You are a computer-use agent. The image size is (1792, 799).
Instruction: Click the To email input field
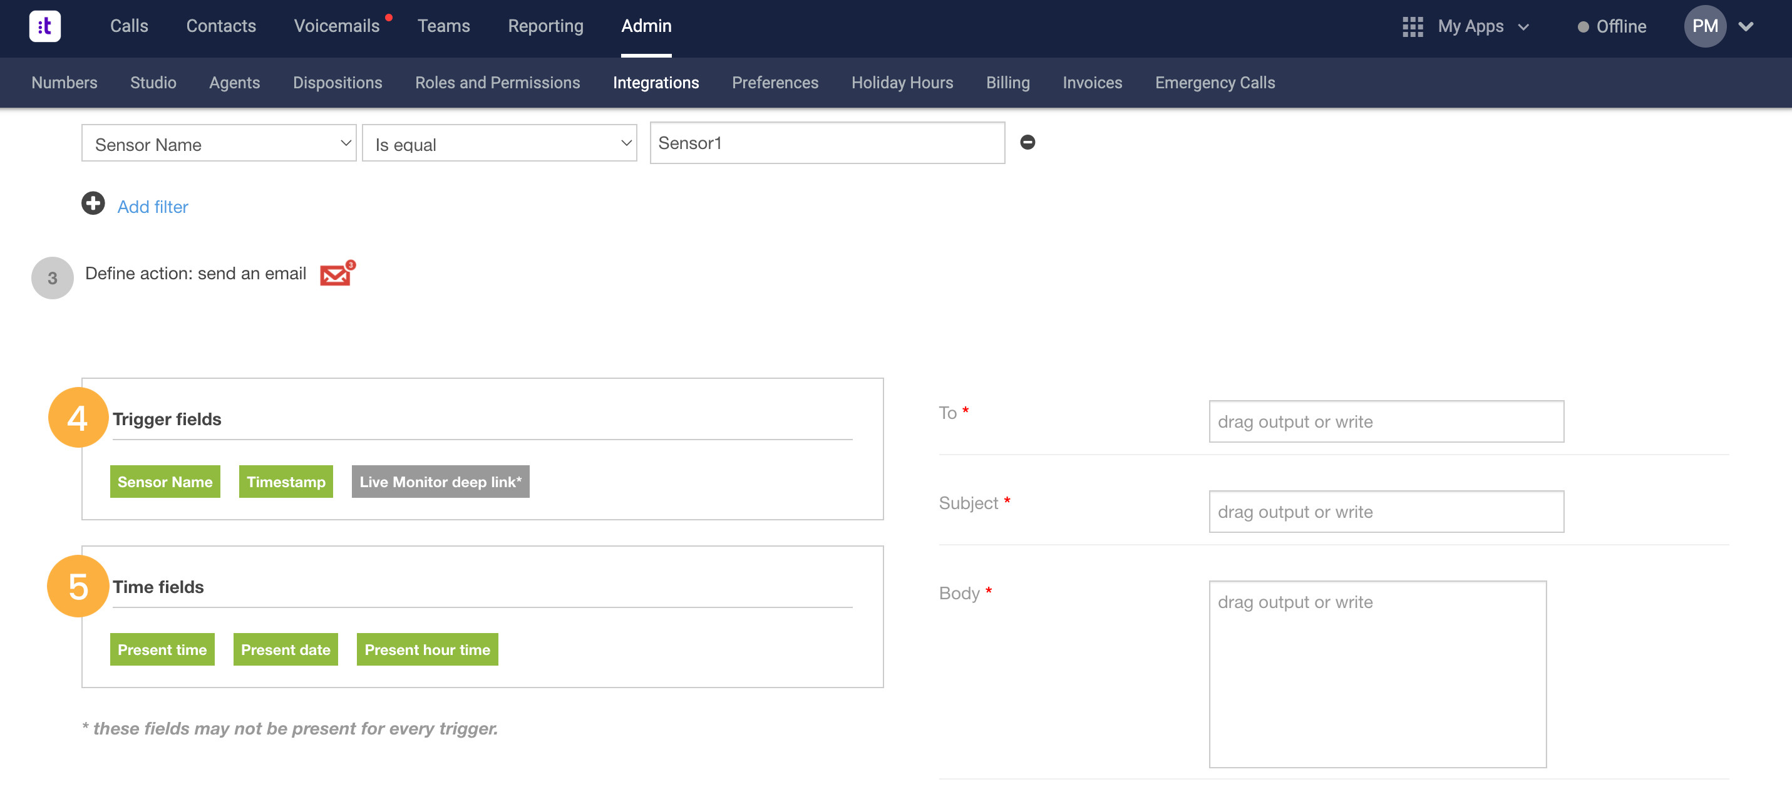1386,421
